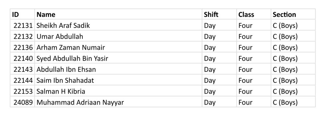Click ID cell 22153

tap(22, 91)
